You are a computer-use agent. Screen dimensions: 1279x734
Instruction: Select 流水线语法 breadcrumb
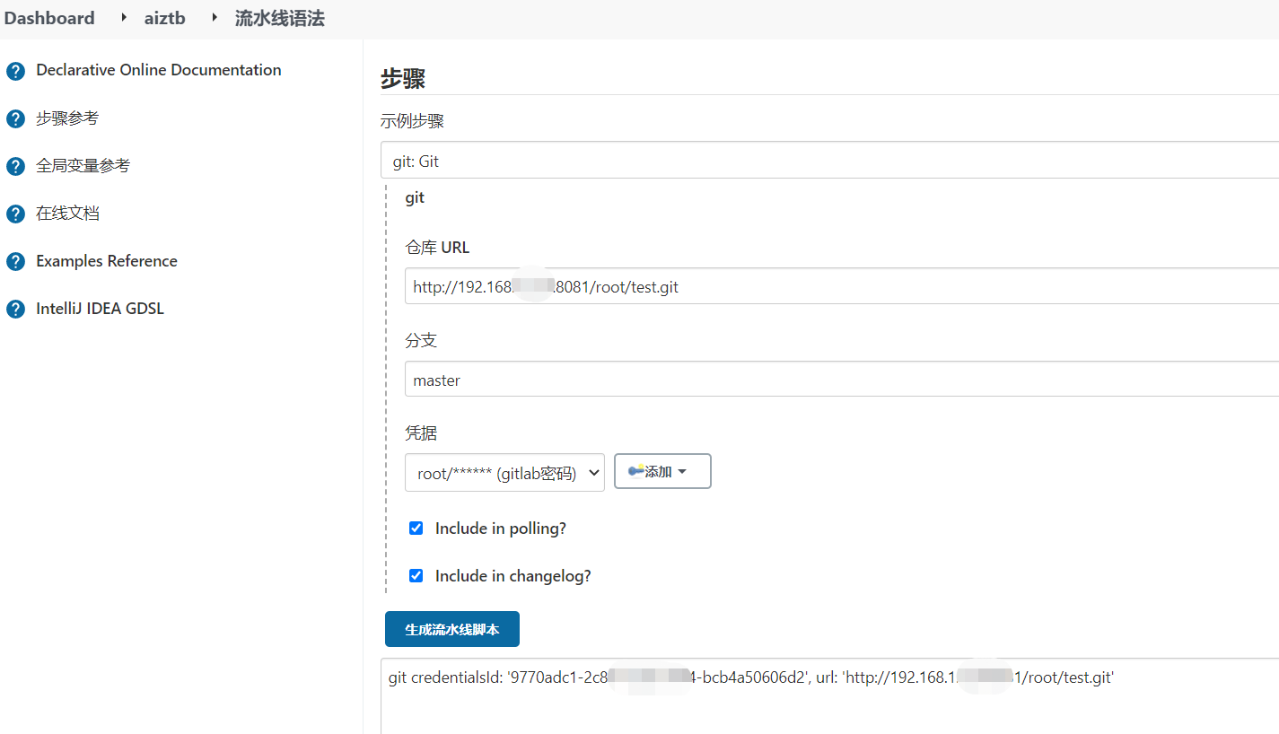pyautogui.click(x=280, y=18)
